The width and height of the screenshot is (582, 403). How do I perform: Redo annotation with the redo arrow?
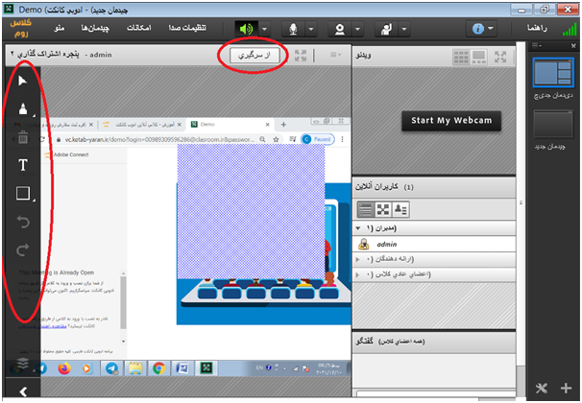click(x=23, y=250)
